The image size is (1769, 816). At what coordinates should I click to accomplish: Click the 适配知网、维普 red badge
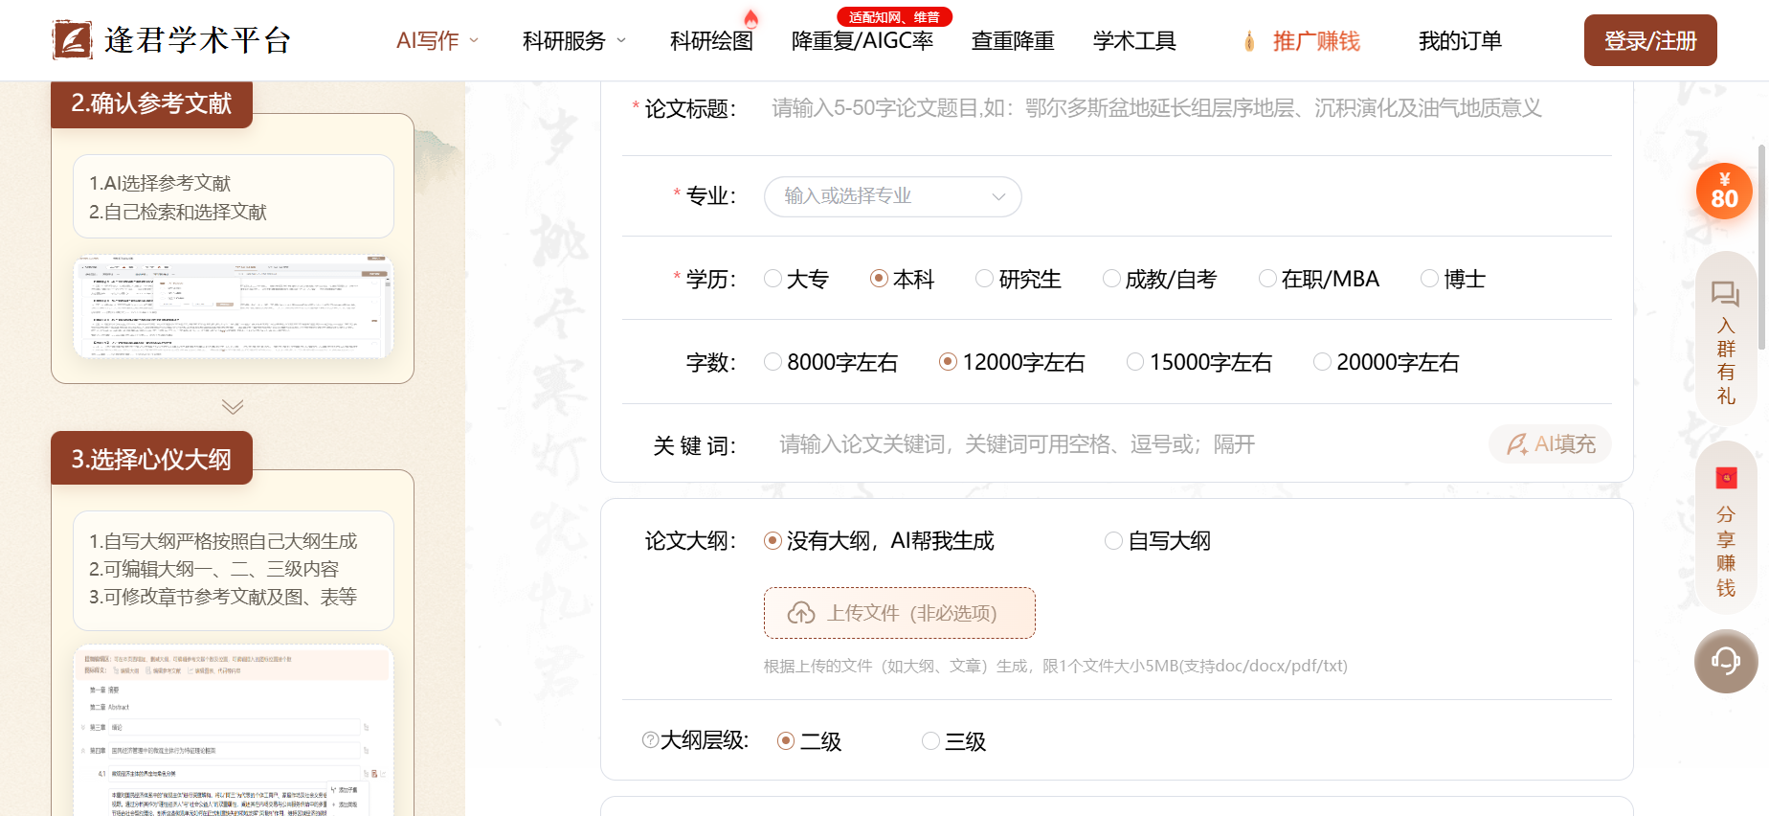(895, 17)
